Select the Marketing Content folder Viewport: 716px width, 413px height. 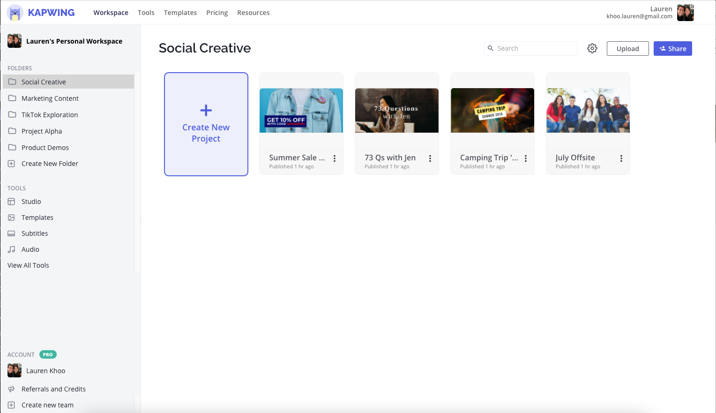coord(50,98)
